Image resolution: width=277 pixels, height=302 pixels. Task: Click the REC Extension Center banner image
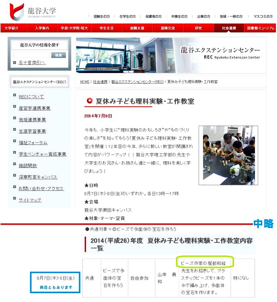point(171,55)
